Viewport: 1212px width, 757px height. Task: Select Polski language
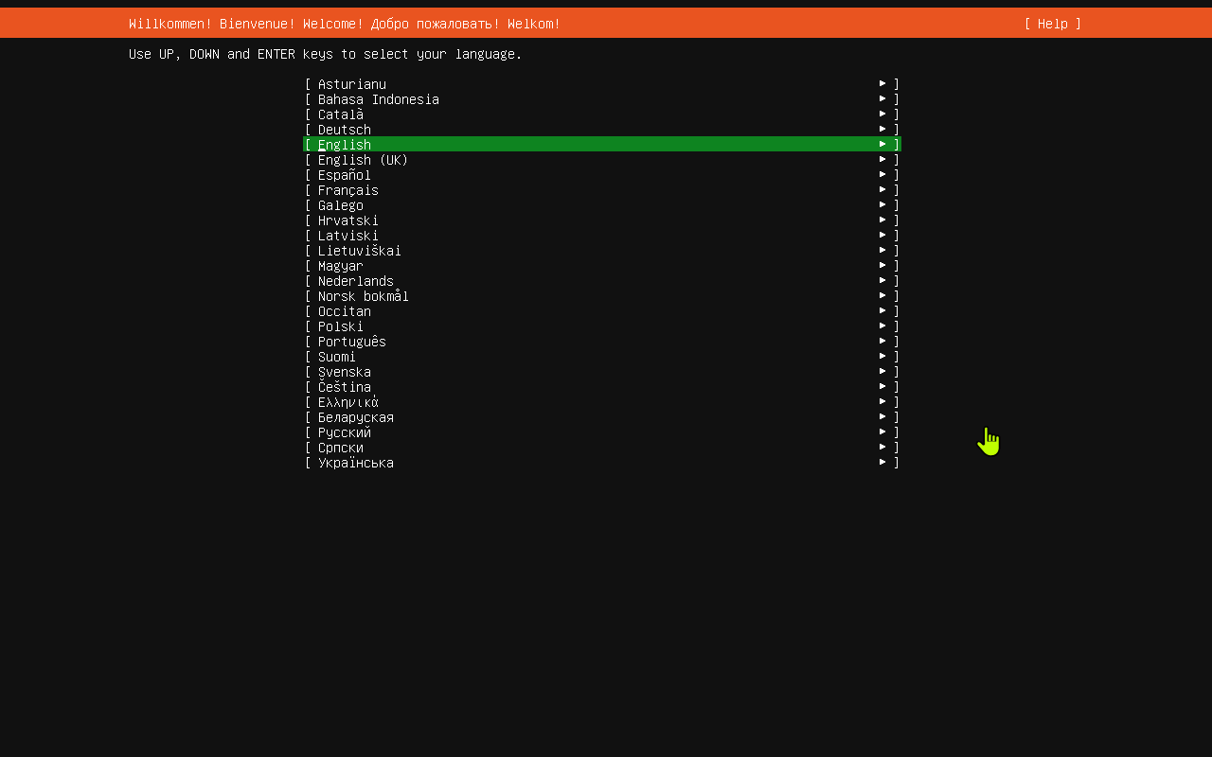point(602,326)
